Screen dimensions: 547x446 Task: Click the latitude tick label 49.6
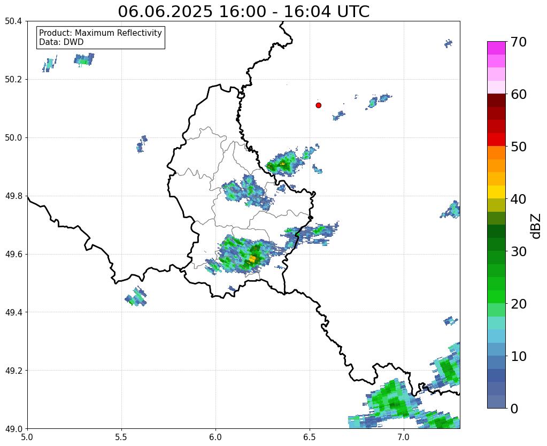tap(13, 254)
